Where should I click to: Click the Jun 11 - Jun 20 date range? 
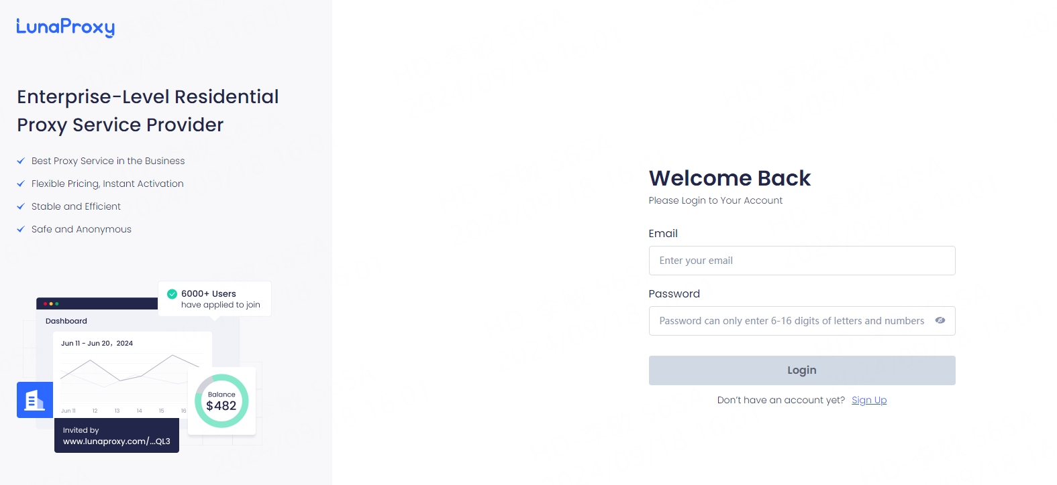(97, 343)
